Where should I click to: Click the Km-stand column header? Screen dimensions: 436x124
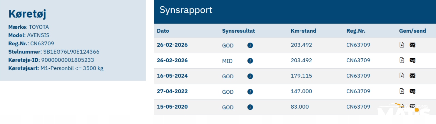(303, 31)
